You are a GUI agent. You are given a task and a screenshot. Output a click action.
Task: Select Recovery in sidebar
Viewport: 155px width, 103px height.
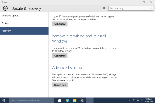click(24, 31)
